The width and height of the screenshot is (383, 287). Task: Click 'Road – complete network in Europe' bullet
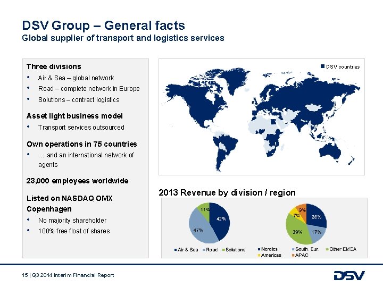89,89
